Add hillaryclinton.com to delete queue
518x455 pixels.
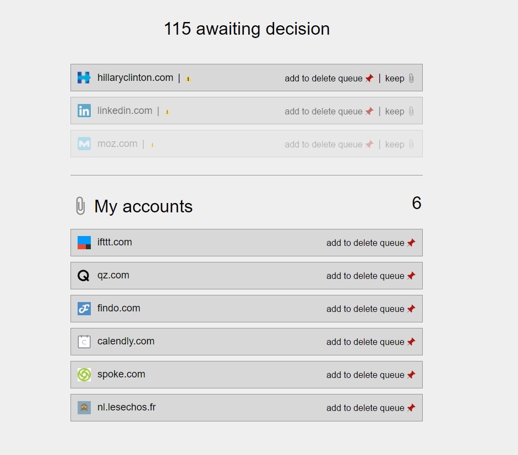click(x=329, y=78)
